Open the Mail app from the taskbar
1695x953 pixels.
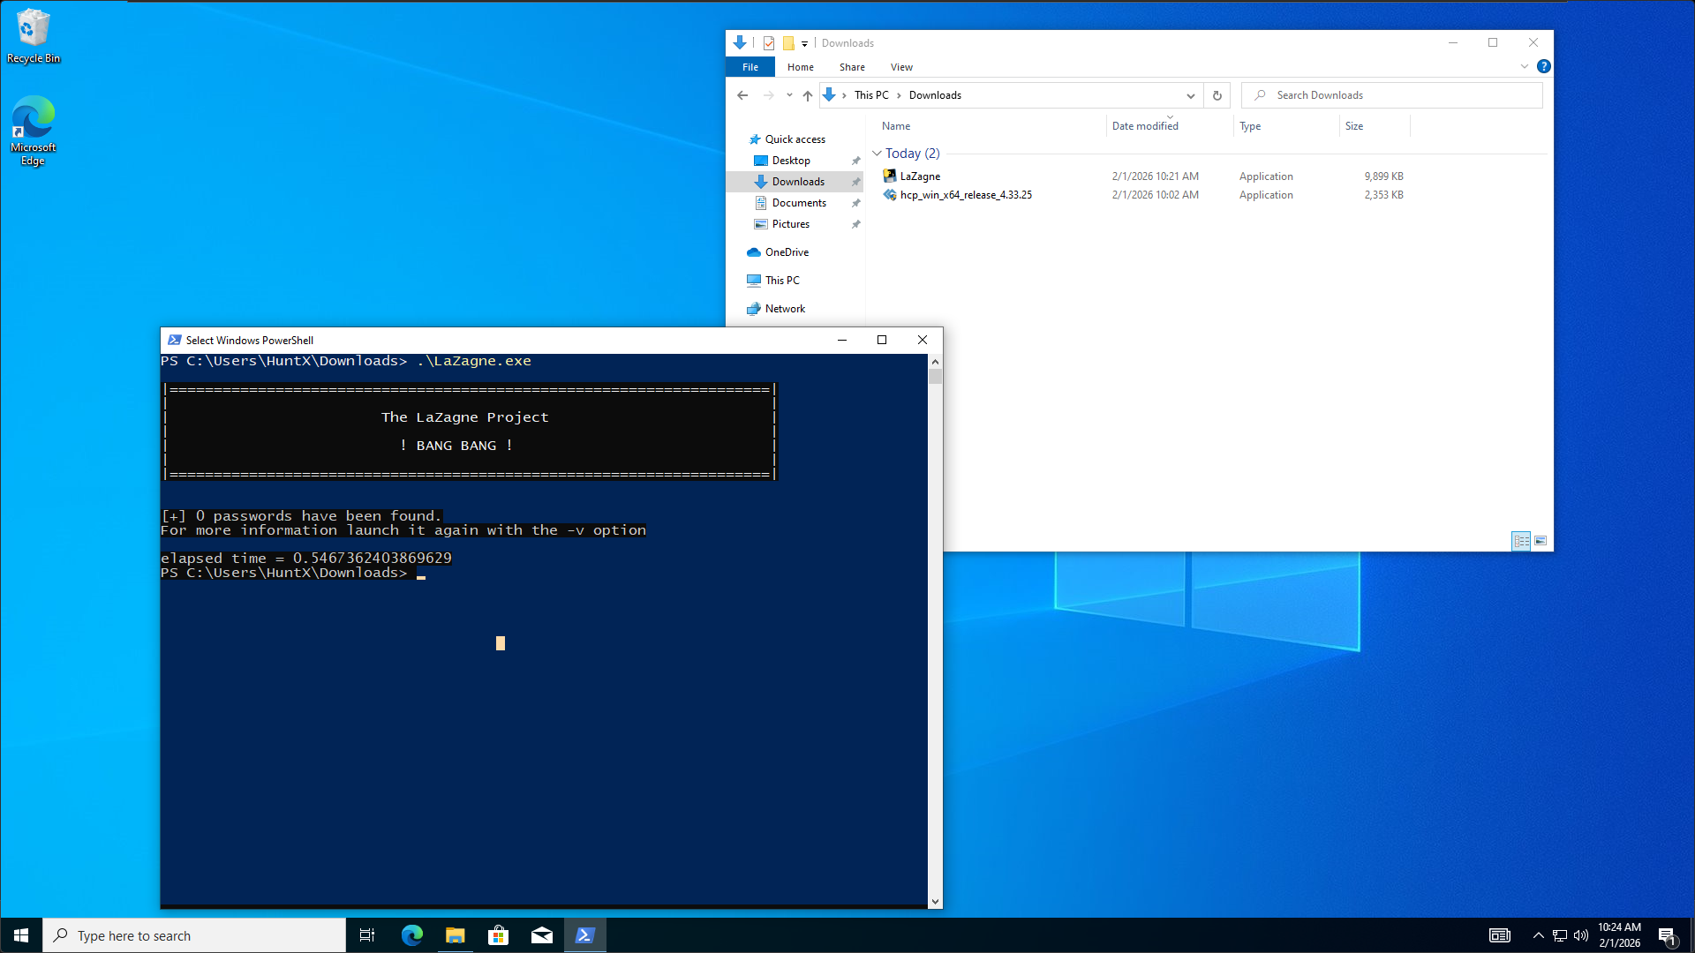(x=542, y=935)
